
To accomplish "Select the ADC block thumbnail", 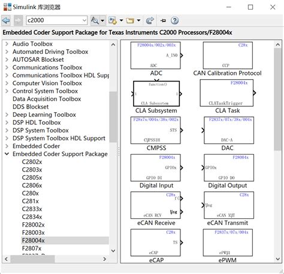I will [156, 55].
